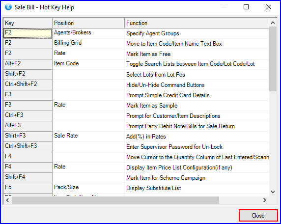The height and width of the screenshot is (224, 281).
Task: Click scroll down arrow of vertical scrollbar
Action: [x=273, y=192]
